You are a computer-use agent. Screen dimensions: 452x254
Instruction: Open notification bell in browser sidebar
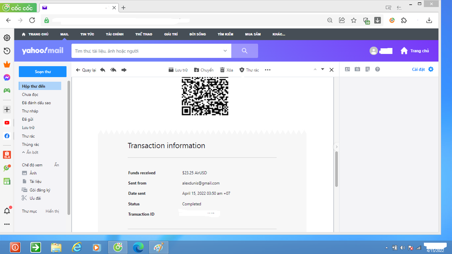tap(7, 211)
